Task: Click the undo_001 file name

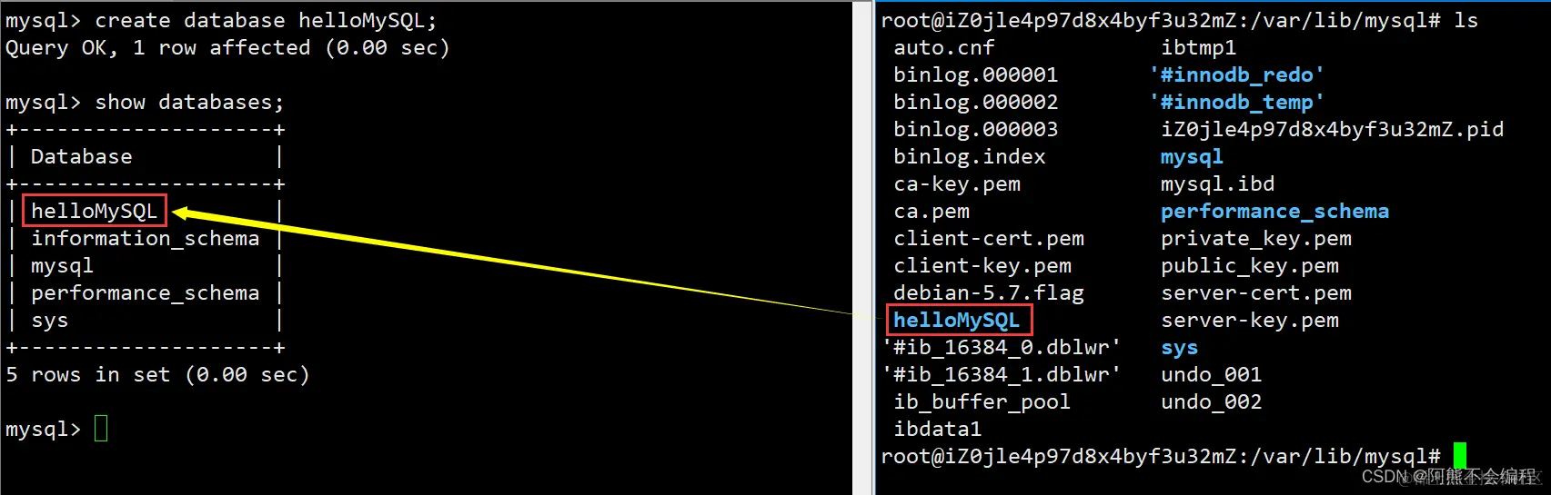Action: [1211, 375]
